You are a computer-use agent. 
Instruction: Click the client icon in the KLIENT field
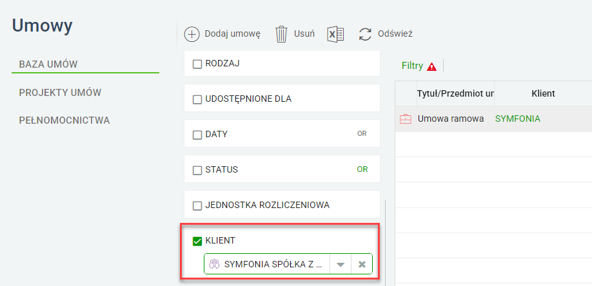[214, 264]
